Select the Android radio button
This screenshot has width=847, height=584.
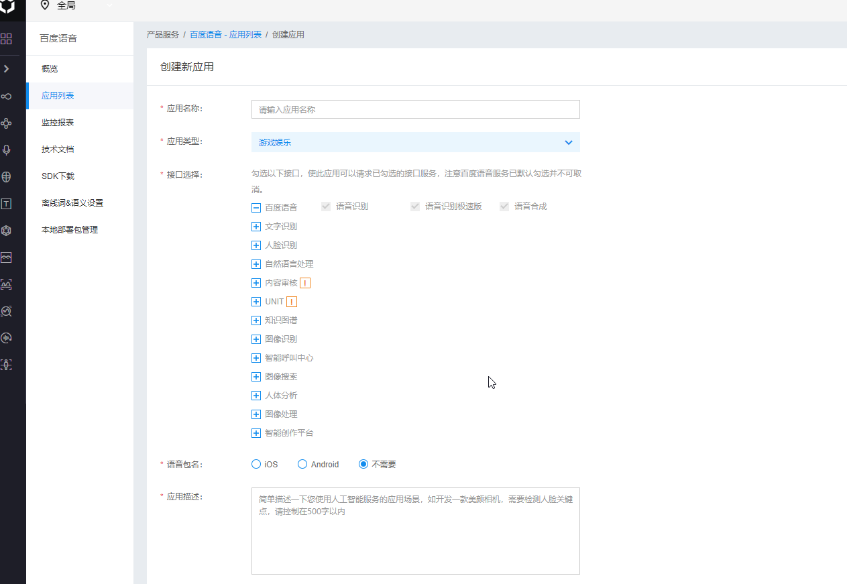(302, 464)
